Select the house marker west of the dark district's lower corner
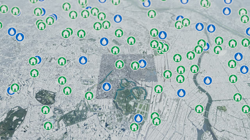 click(89, 96)
